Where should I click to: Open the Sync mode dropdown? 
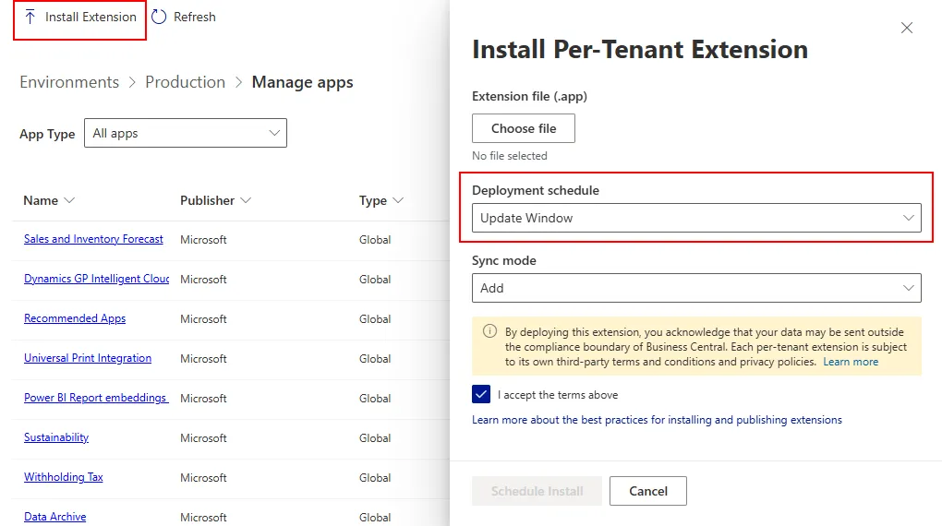tap(696, 288)
